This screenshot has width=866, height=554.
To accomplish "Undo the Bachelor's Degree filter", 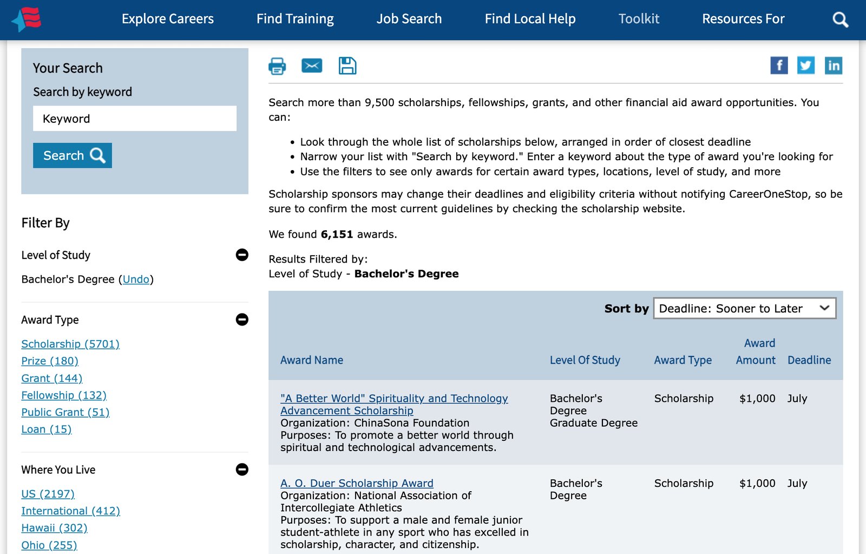I will pyautogui.click(x=136, y=279).
